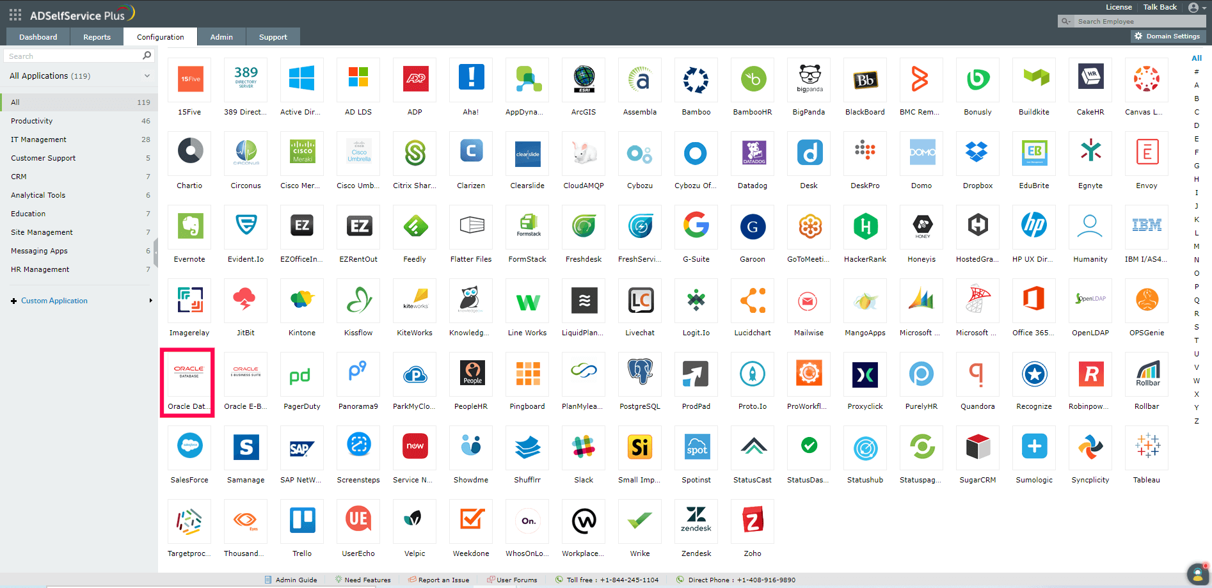Click the Talk Back link

coord(1160,7)
